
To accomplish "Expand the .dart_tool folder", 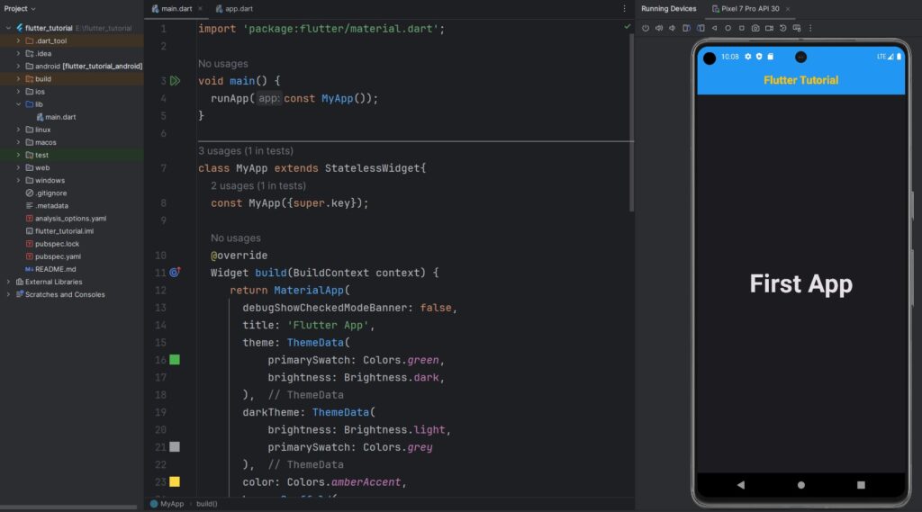I will tap(18, 40).
